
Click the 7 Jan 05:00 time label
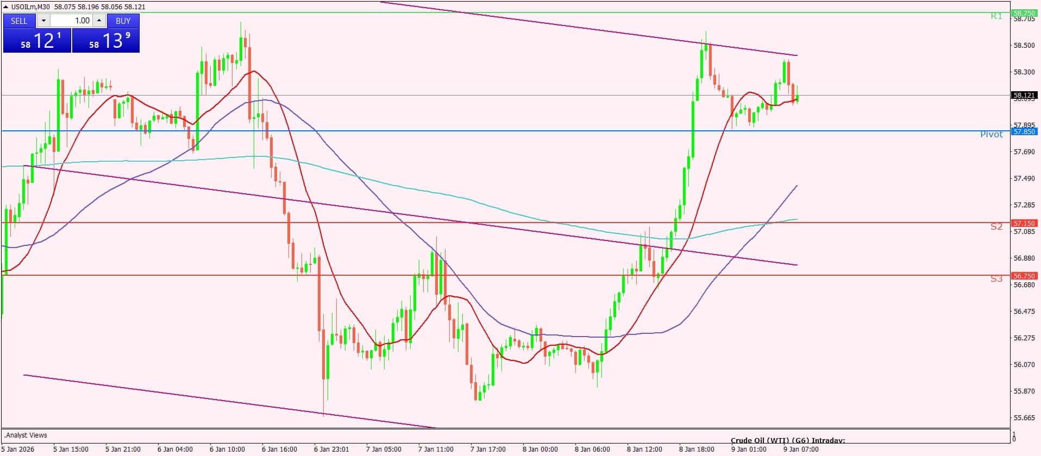(x=384, y=449)
